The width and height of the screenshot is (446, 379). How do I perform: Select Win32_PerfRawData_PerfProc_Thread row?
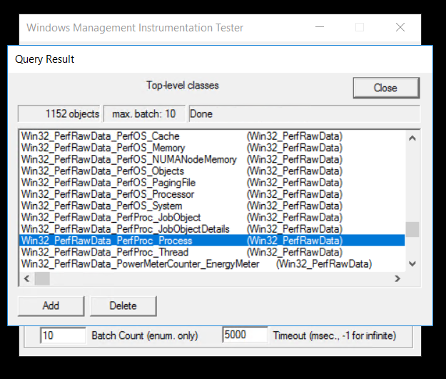212,253
